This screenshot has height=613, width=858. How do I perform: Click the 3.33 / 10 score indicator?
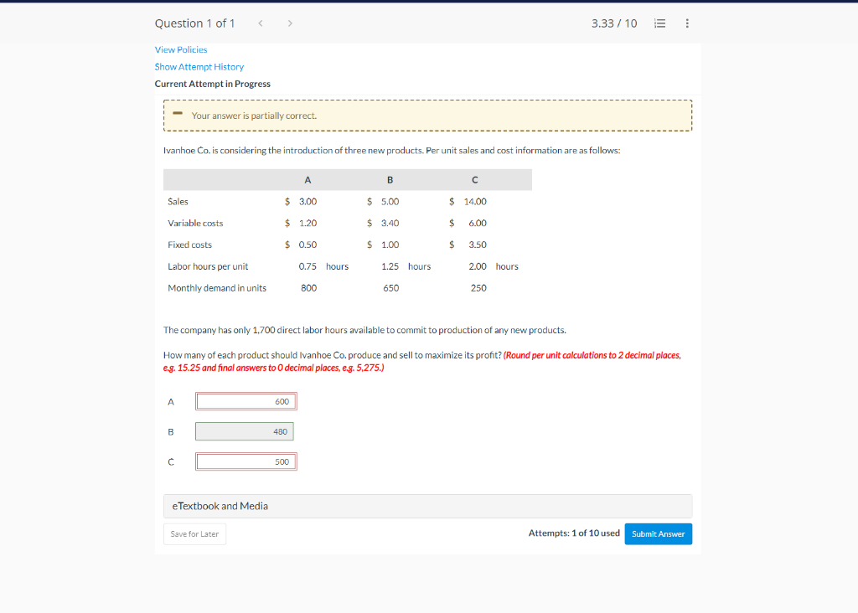pos(614,23)
